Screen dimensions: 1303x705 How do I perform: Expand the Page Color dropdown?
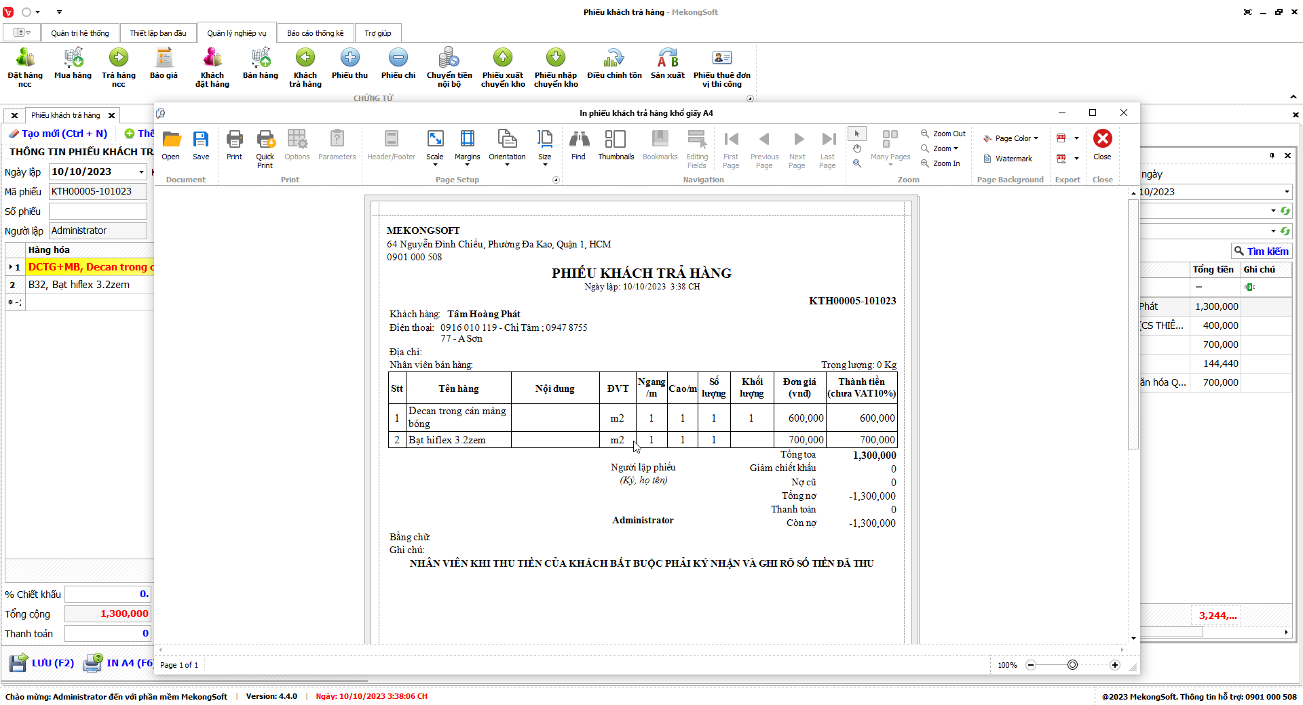point(1011,138)
